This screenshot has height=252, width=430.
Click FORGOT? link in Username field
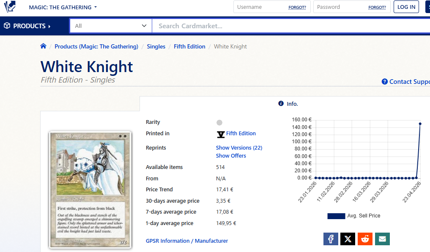297,8
